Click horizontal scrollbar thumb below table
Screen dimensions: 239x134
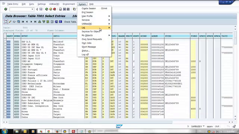point(90,122)
